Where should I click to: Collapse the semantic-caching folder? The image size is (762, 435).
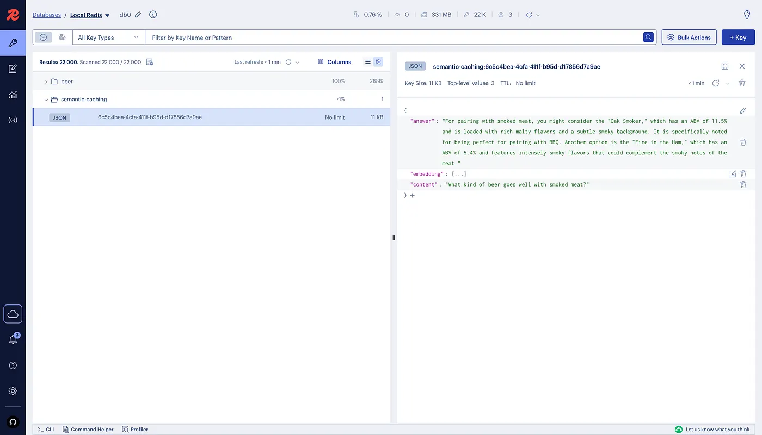point(46,100)
